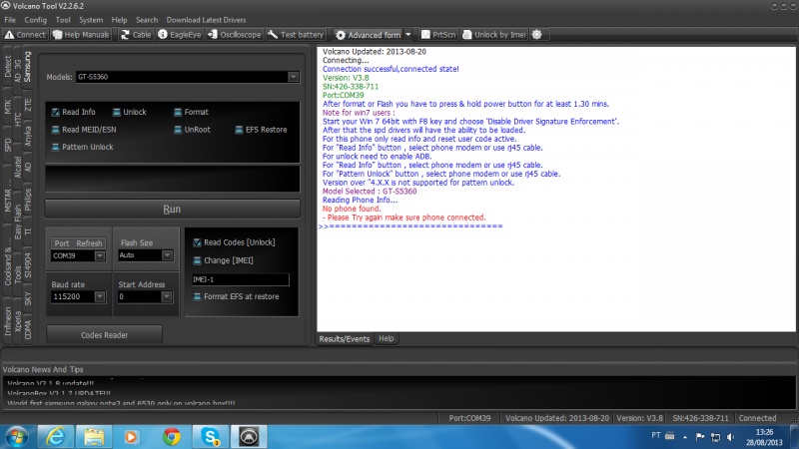Select the Alcatel side tab

point(18,167)
